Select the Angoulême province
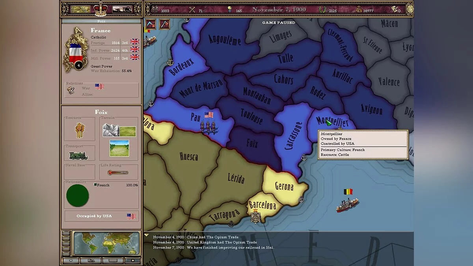 click(x=224, y=40)
